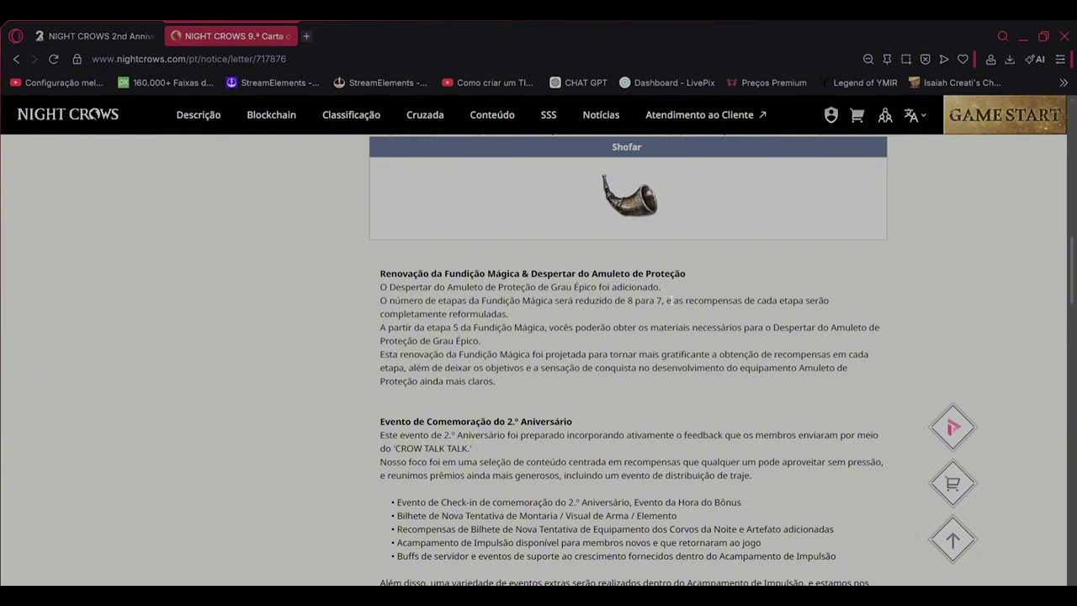Click the NIGHT CROWS site logo
Image resolution: width=1077 pixels, height=606 pixels.
68,114
